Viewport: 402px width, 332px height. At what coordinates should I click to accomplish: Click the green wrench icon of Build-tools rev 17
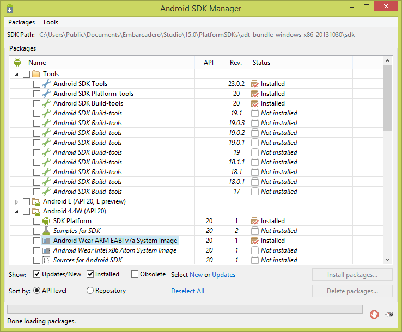pos(46,192)
